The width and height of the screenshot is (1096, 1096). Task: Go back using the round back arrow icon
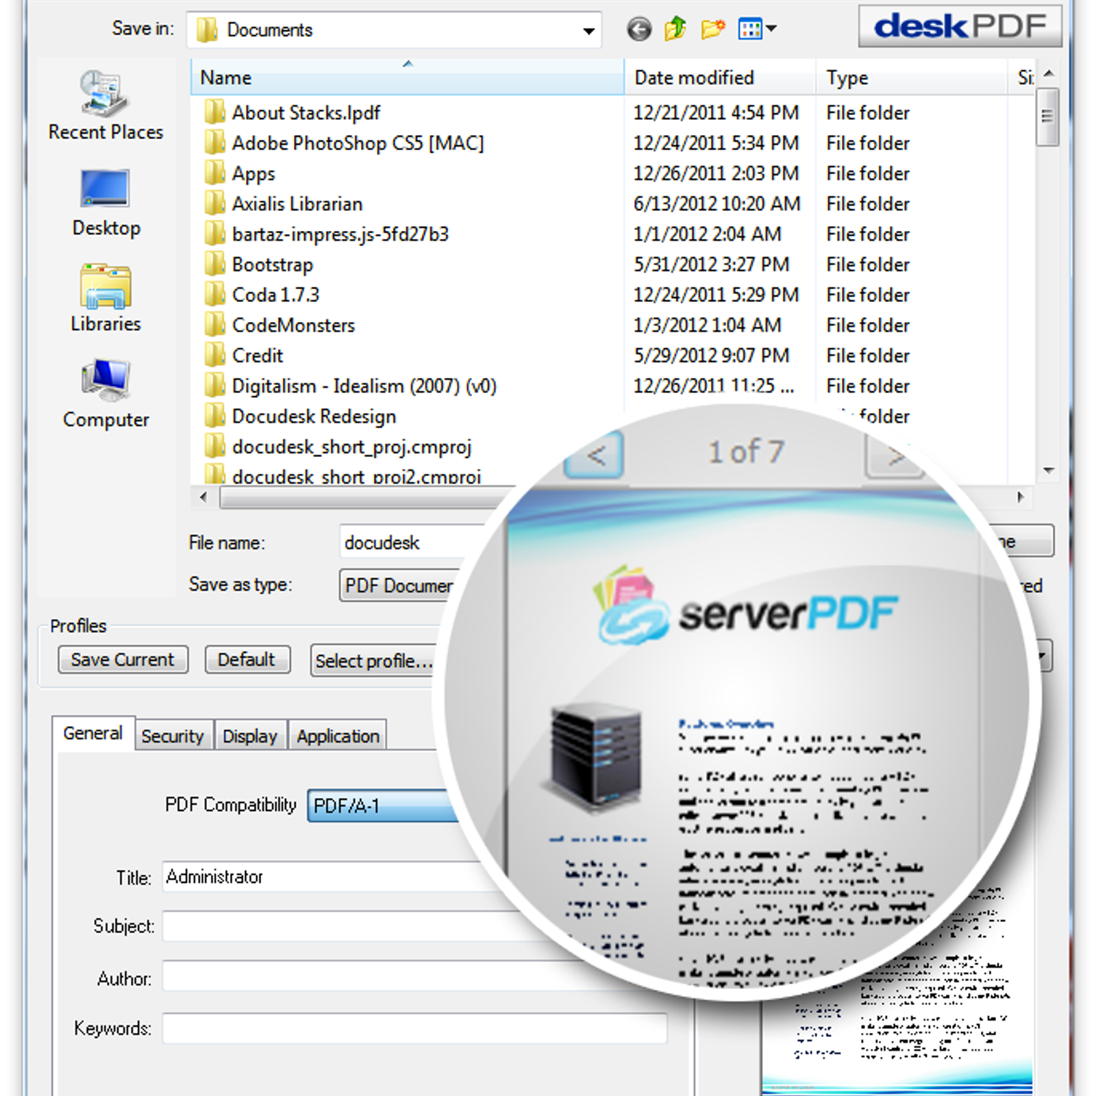tap(639, 29)
